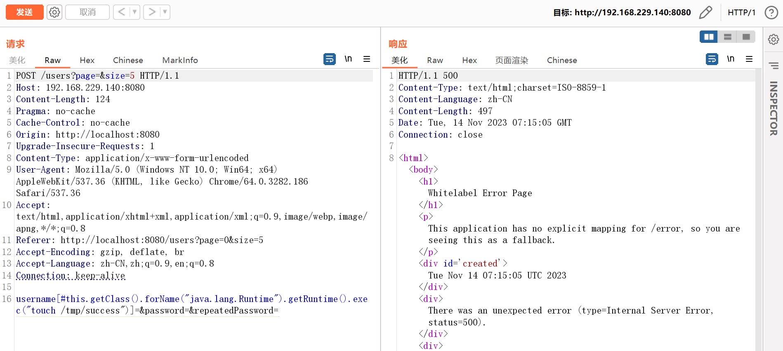Open Inspector settings gear icon
783x351 pixels.
(x=774, y=40)
